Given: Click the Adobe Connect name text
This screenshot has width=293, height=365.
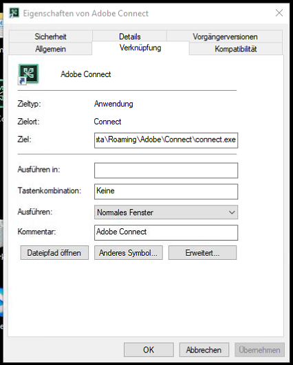Looking at the screenshot, I should 86,74.
